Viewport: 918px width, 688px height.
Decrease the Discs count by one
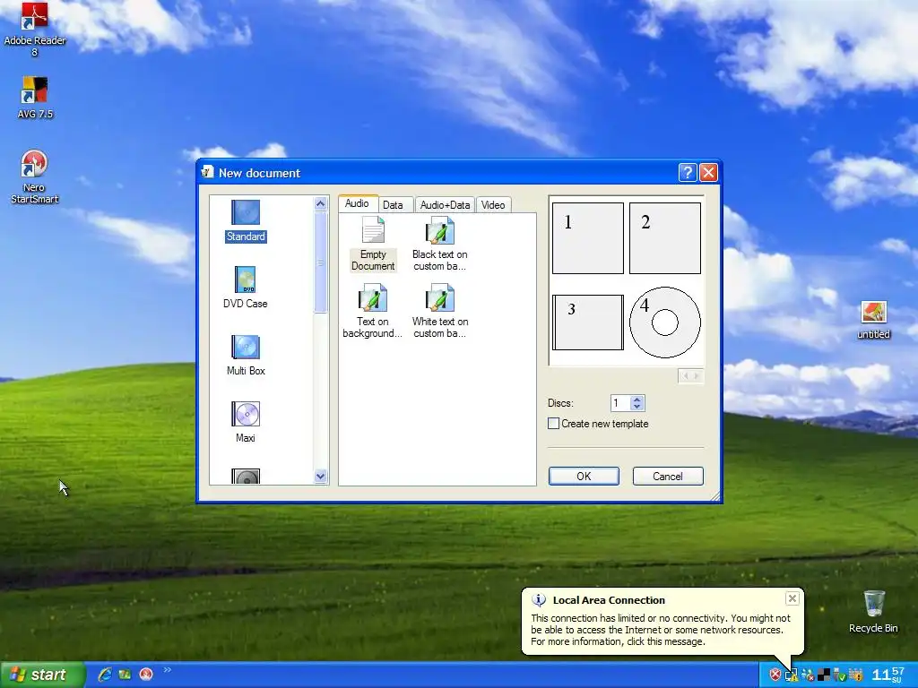[637, 407]
